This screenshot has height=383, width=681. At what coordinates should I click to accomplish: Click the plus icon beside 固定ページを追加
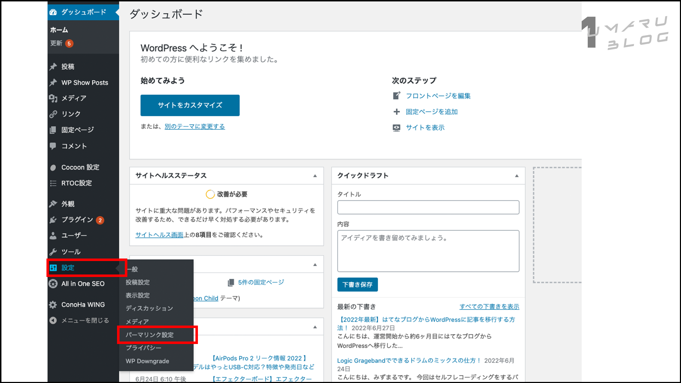coord(397,112)
